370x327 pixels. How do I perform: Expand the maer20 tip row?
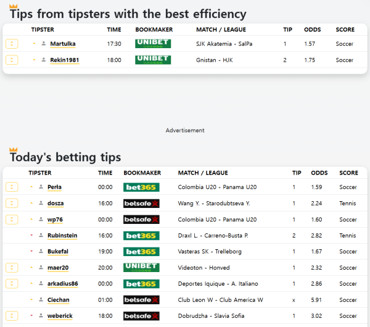(x=12, y=268)
